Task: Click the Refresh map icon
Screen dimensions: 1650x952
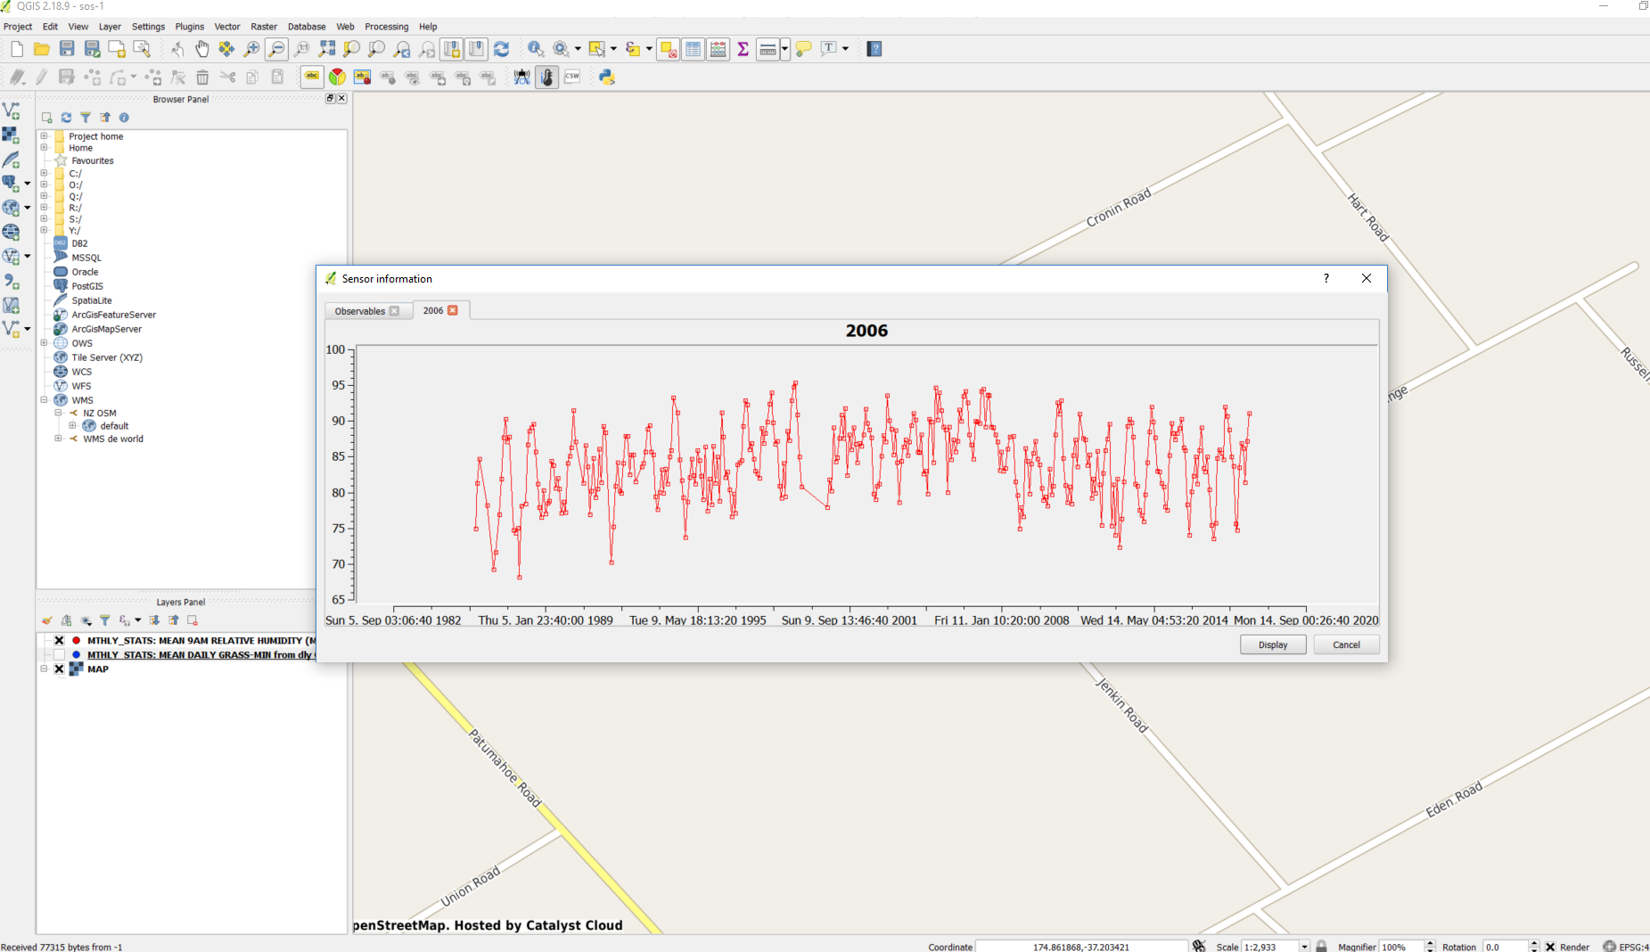Action: click(501, 49)
